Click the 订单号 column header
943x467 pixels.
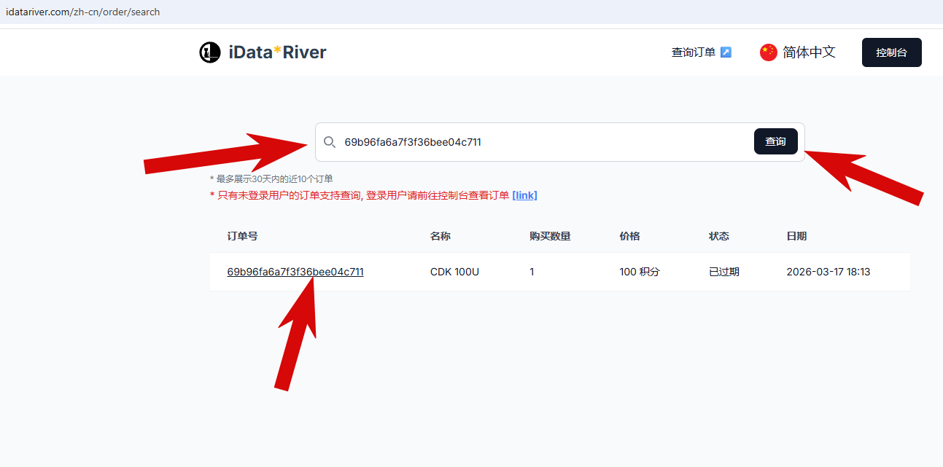(x=242, y=236)
